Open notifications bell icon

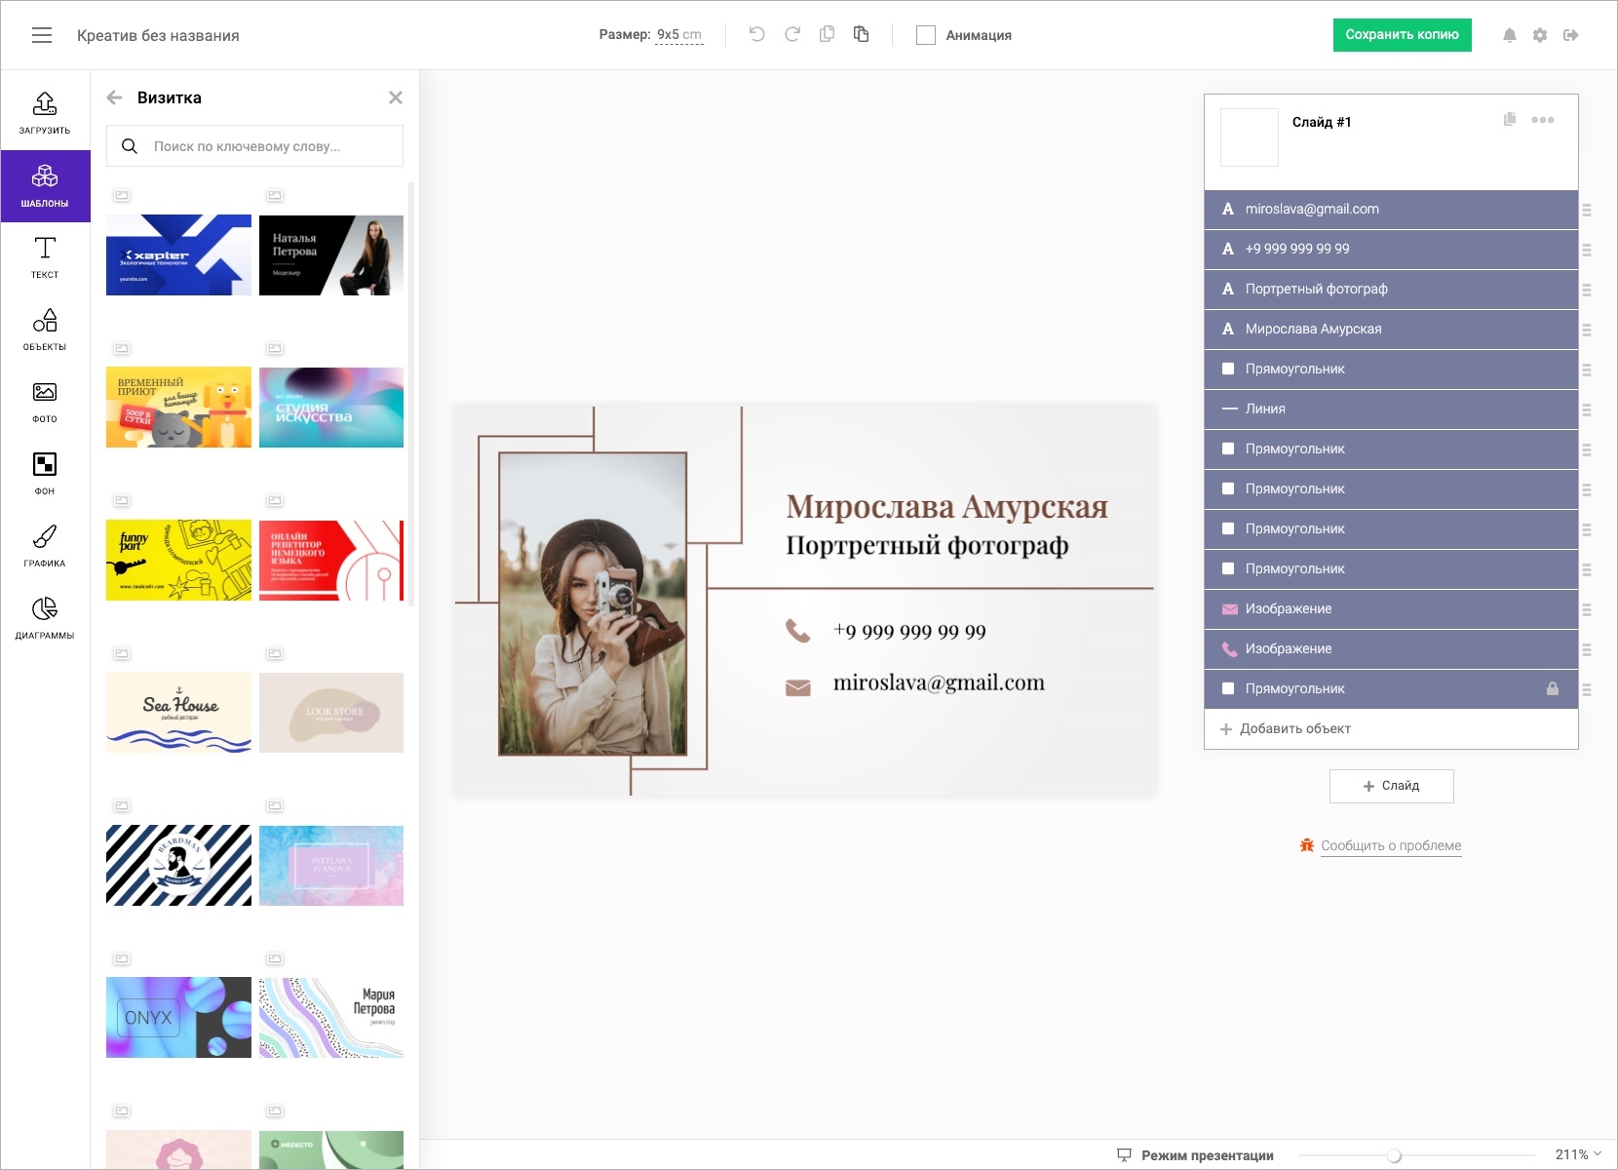(x=1509, y=35)
